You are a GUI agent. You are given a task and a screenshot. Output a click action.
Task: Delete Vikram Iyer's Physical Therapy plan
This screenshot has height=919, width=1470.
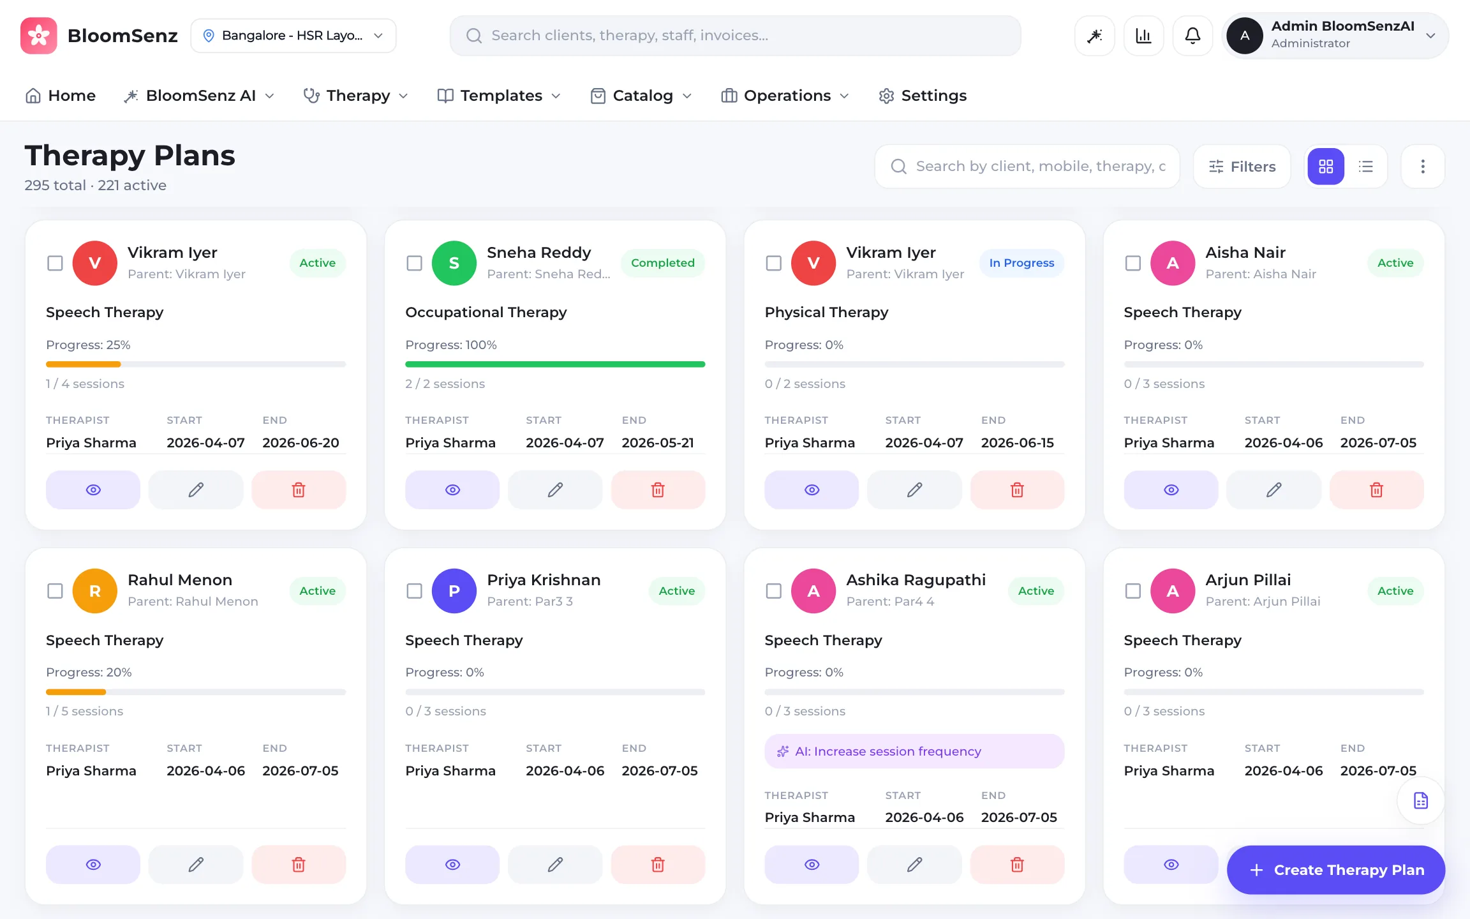pos(1017,489)
